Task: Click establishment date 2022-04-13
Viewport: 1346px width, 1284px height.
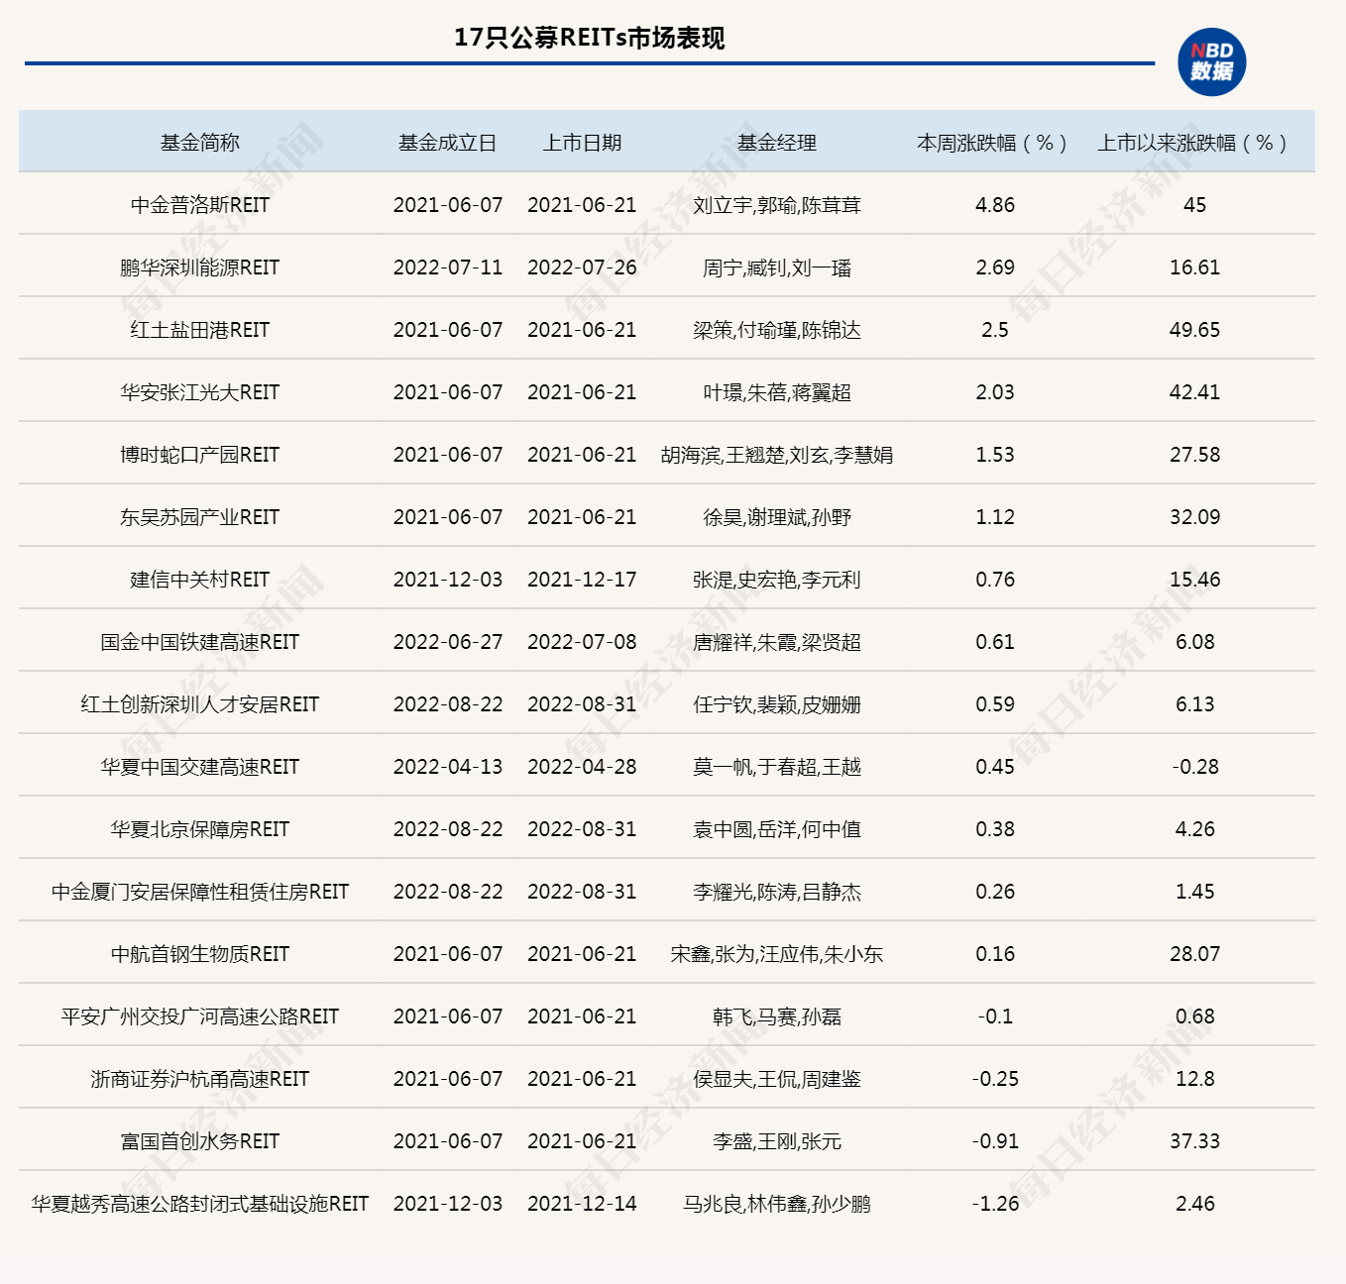Action: [448, 767]
